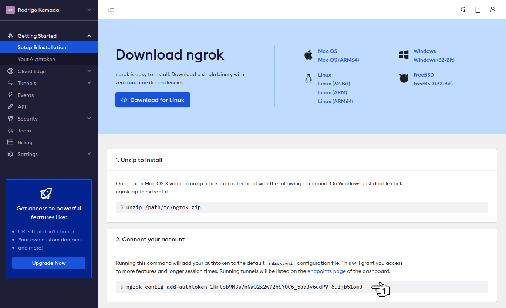Collapse the sidebar using the indent icon
This screenshot has width=506, height=308.
click(111, 9)
